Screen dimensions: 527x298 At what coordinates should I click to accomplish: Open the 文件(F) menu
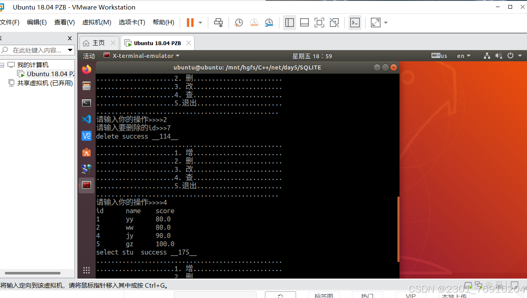[10, 22]
